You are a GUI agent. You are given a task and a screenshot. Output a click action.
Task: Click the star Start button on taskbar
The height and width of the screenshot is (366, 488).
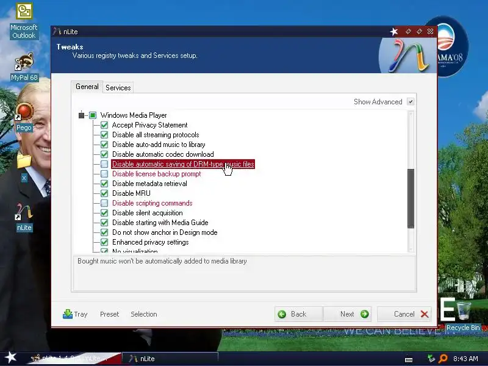10,357
